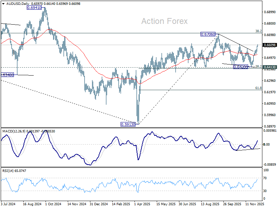Click the 0.64130 price tag on axis
278x208 pixels.
[x=270, y=67]
